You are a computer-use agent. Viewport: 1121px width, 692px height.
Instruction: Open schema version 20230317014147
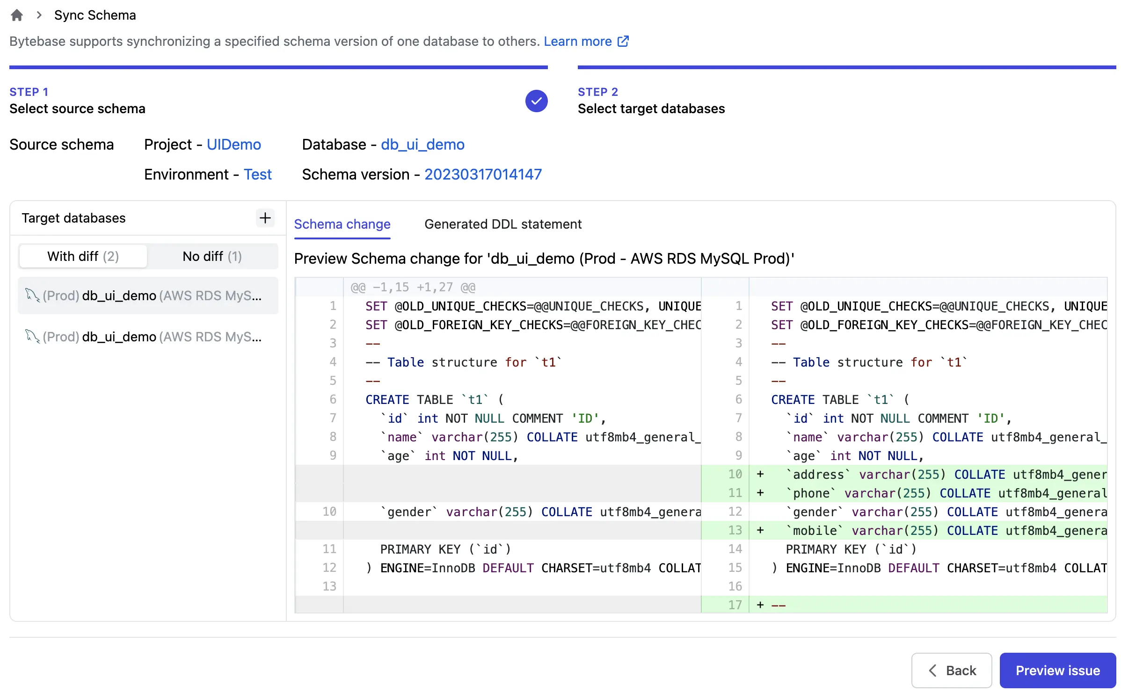pos(483,174)
